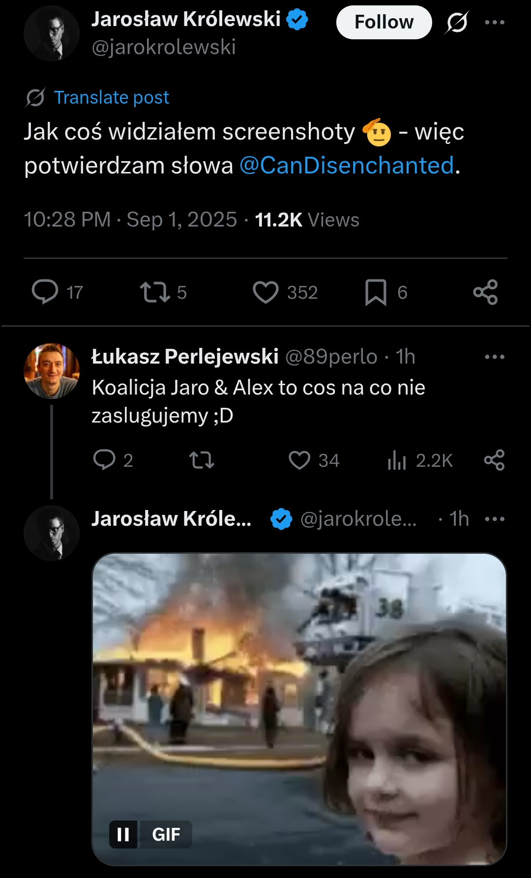Open the @CanDisenchanted mention
The height and width of the screenshot is (878, 531).
click(x=347, y=166)
